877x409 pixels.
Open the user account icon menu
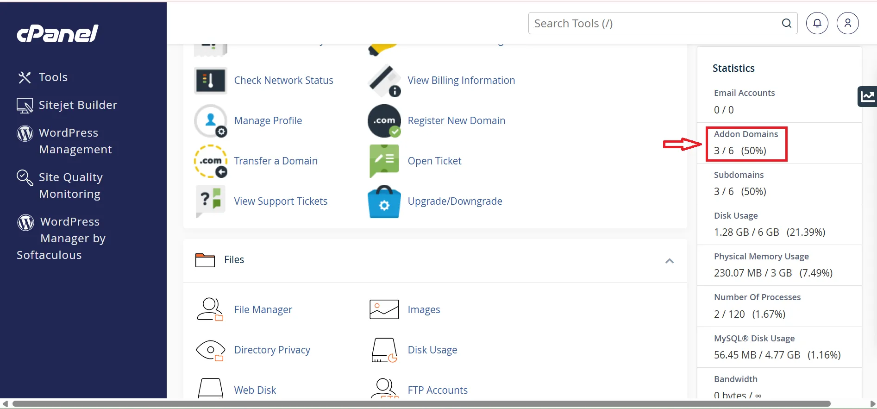[847, 23]
